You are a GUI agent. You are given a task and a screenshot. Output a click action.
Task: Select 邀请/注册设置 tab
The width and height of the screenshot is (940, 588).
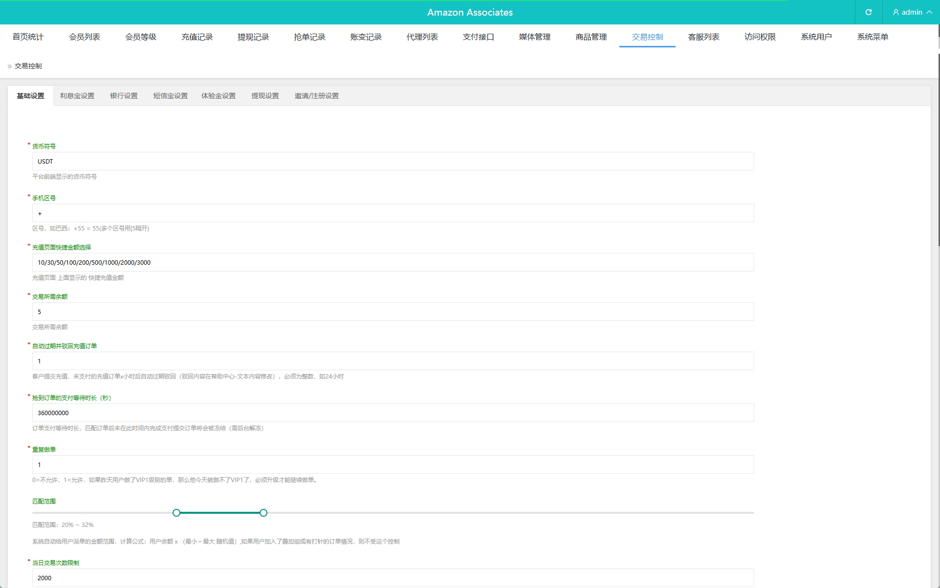[x=316, y=96]
